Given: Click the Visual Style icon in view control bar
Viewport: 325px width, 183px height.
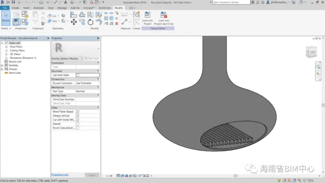Looking at the screenshot, I should 122,176.
